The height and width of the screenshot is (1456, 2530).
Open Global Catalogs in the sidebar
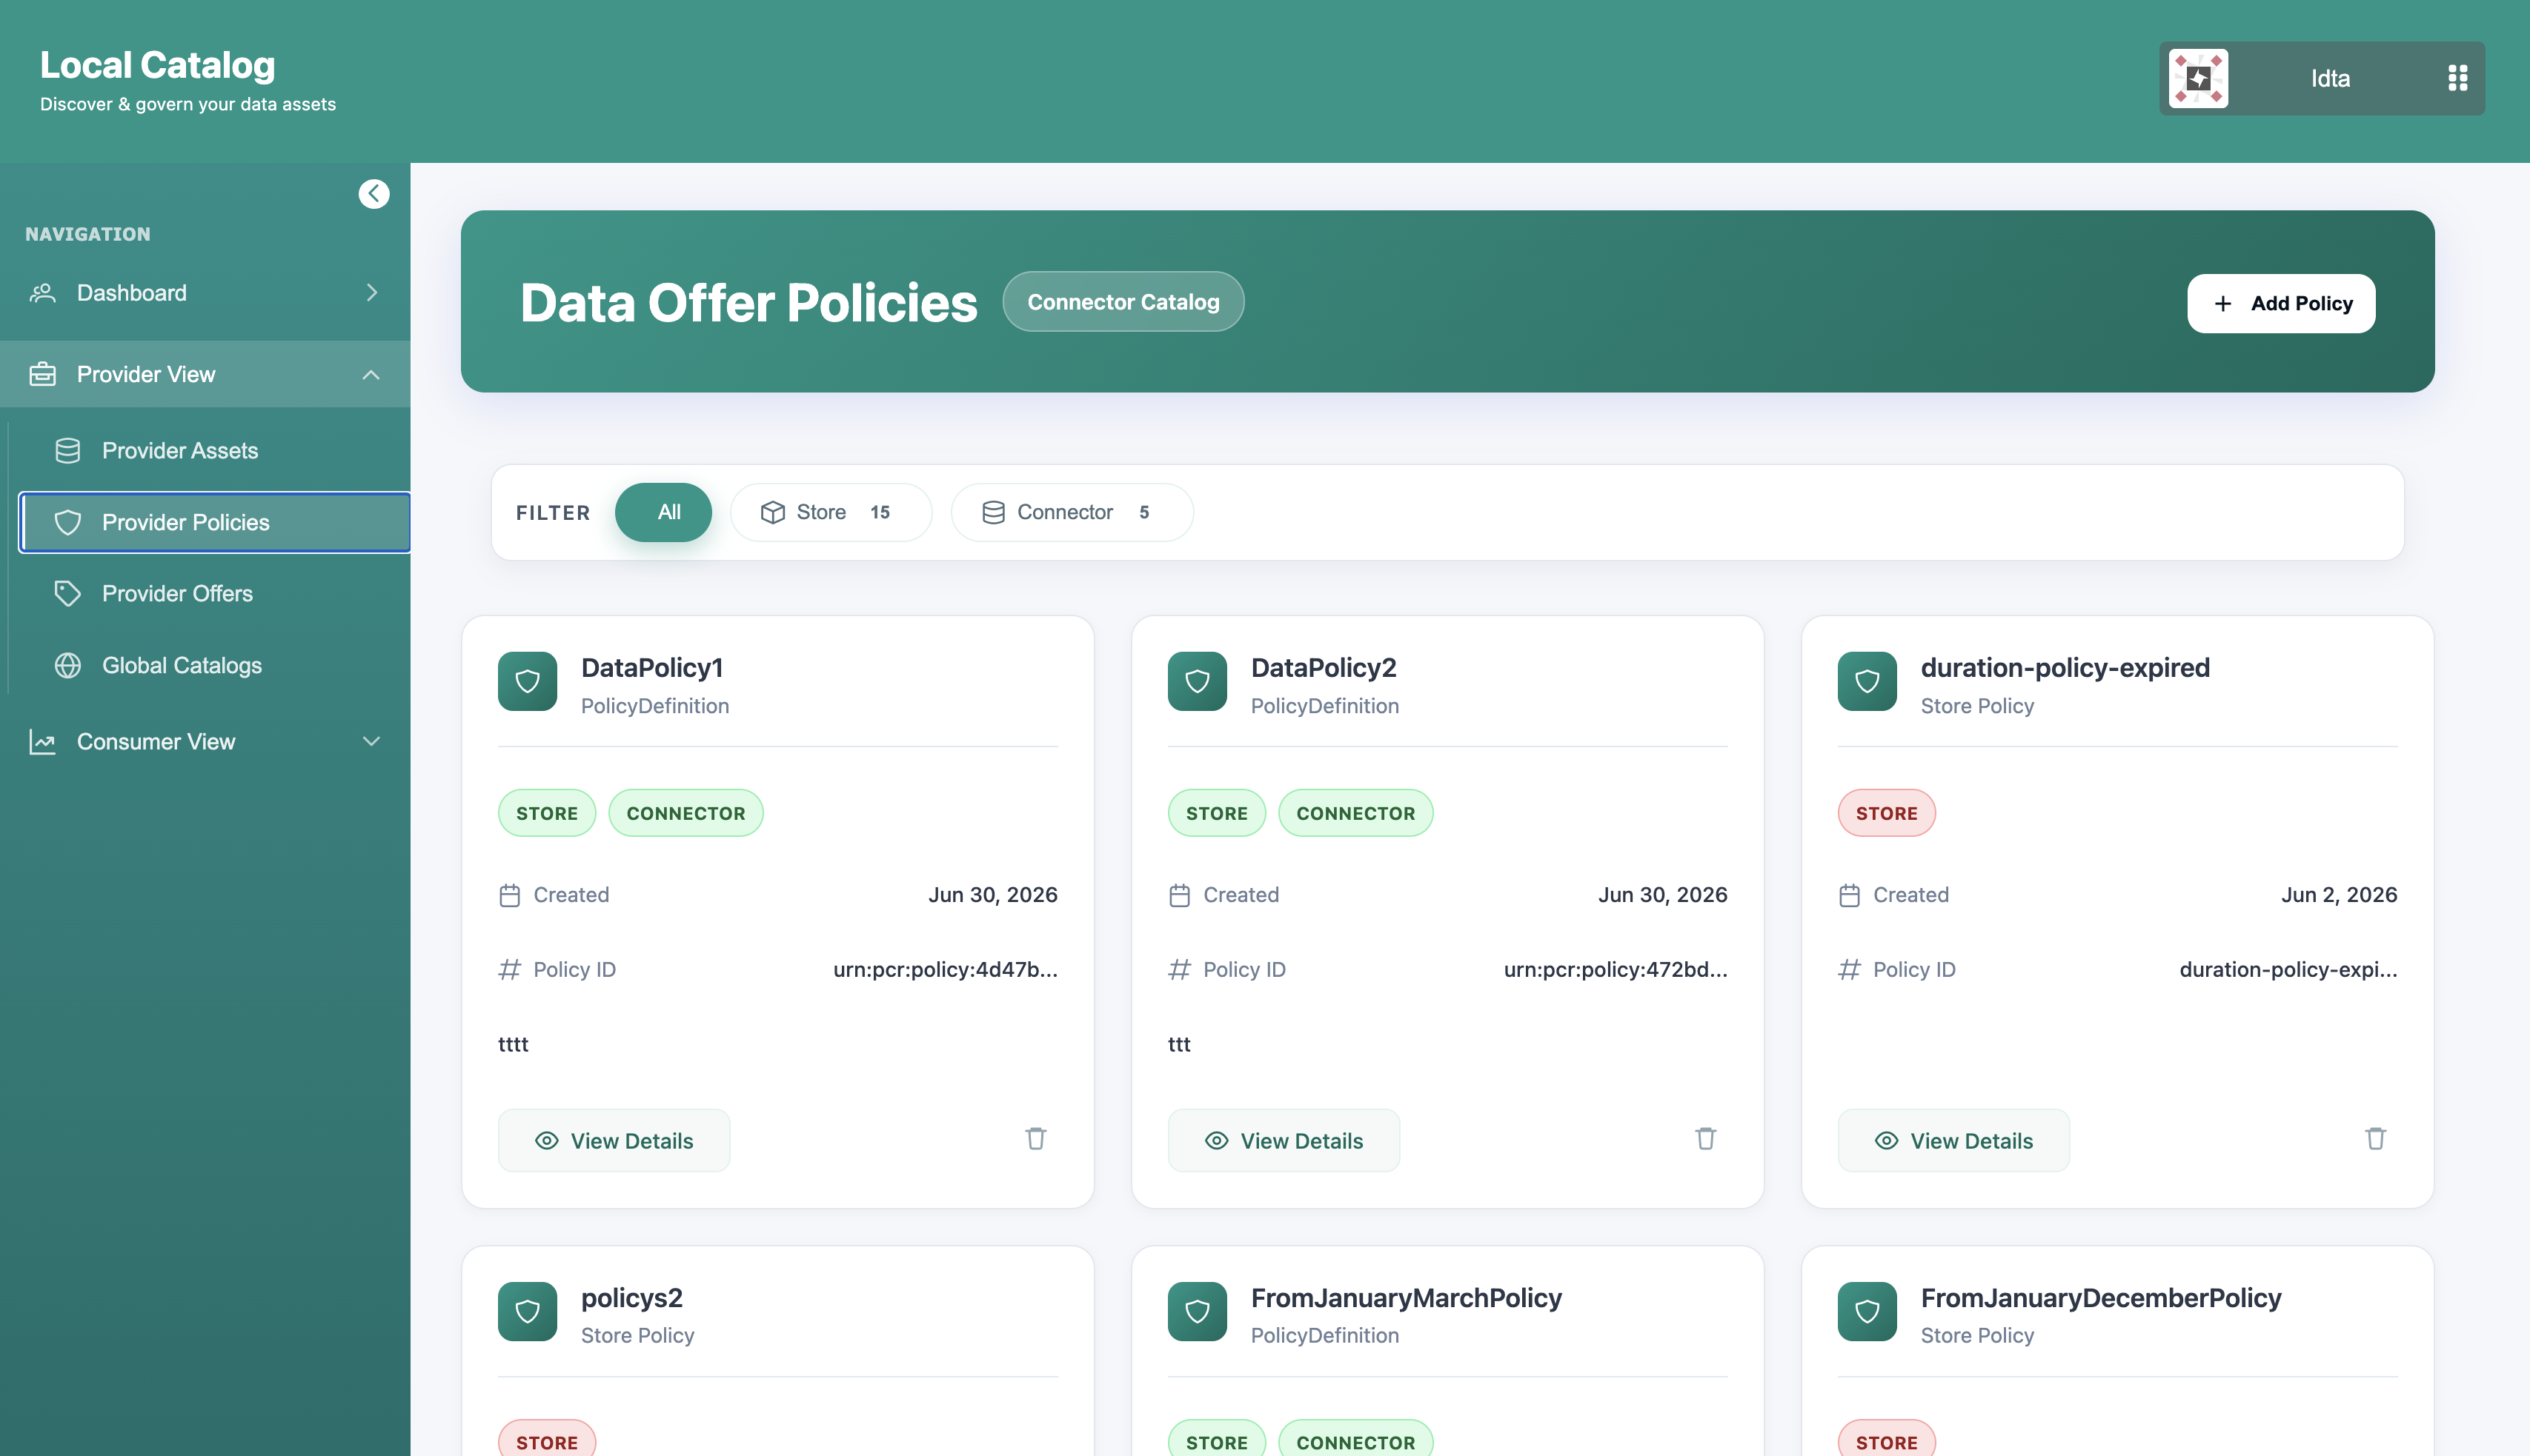(214, 666)
